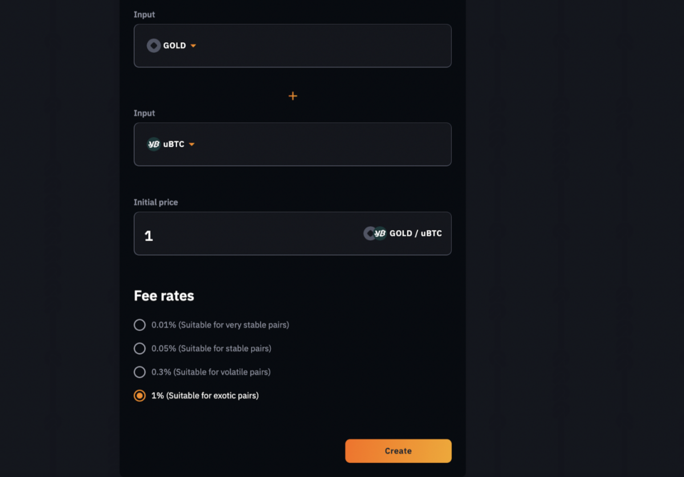Select the 1% exotic pairs fee rate
Viewport: 684px width, 477px height.
tap(139, 395)
